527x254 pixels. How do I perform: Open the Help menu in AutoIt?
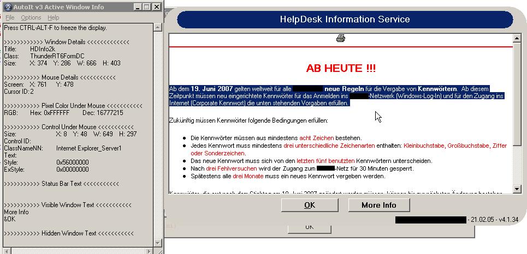point(54,18)
